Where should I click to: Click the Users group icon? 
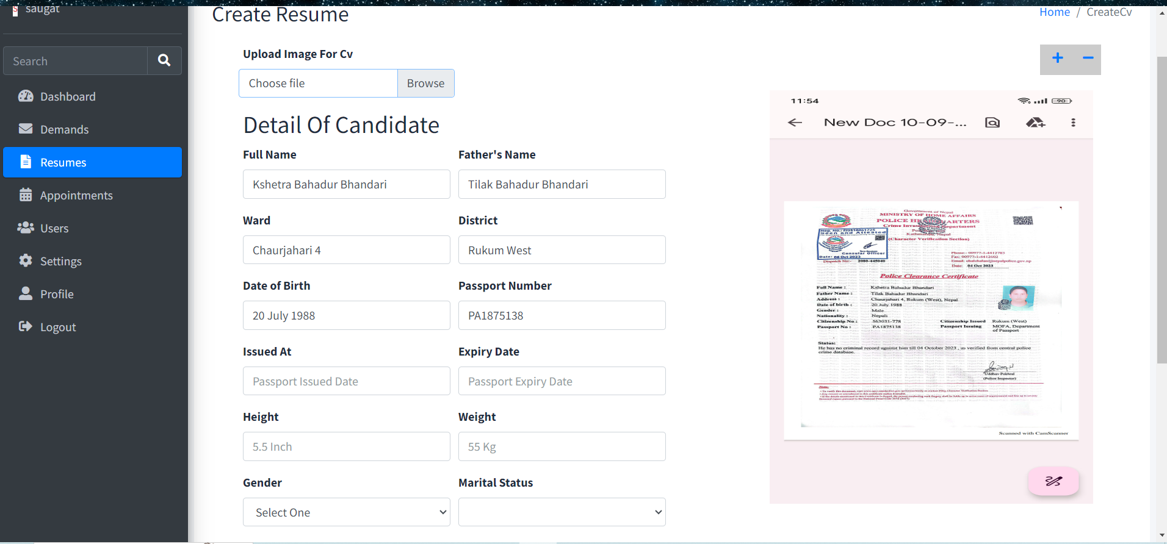[26, 228]
